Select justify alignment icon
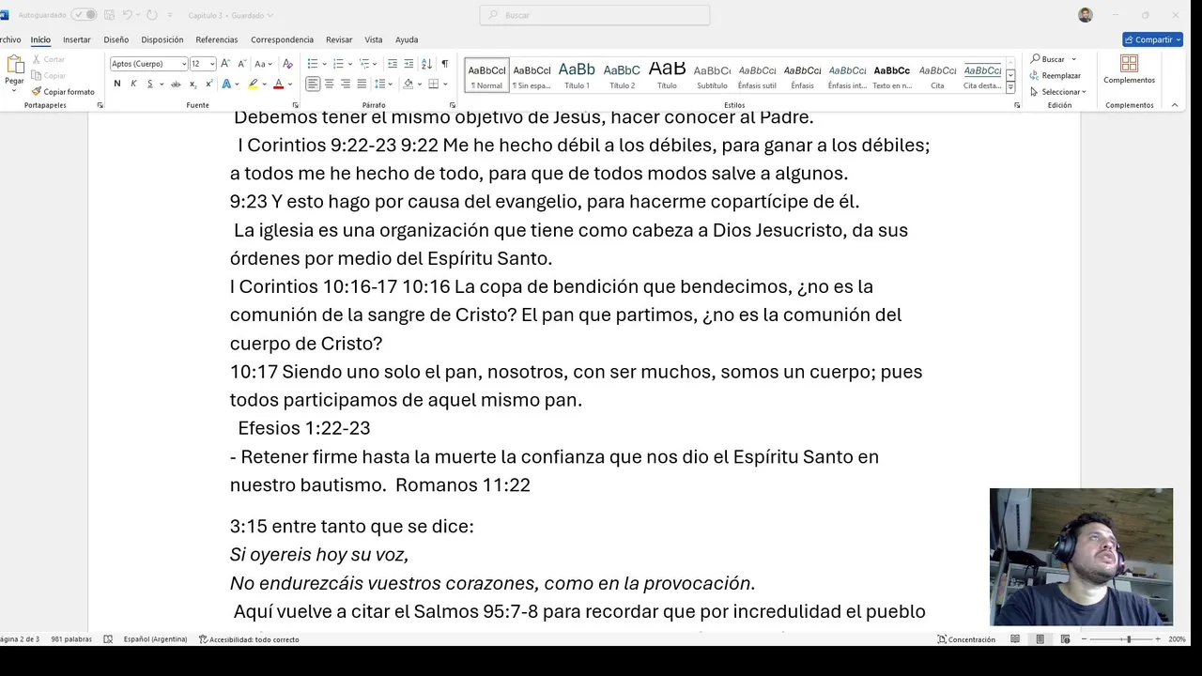Image resolution: width=1202 pixels, height=676 pixels. (361, 84)
